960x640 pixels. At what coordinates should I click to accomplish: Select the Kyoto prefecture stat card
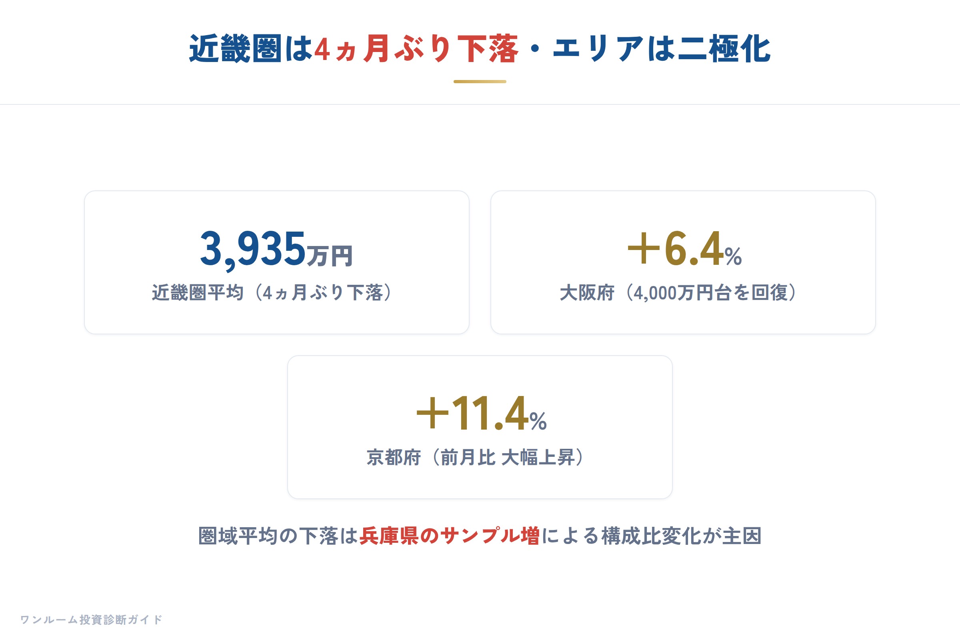point(480,427)
